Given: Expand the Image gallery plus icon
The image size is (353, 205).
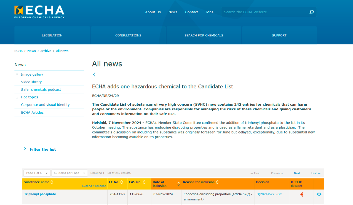Looking at the screenshot, I should [x=17, y=74].
